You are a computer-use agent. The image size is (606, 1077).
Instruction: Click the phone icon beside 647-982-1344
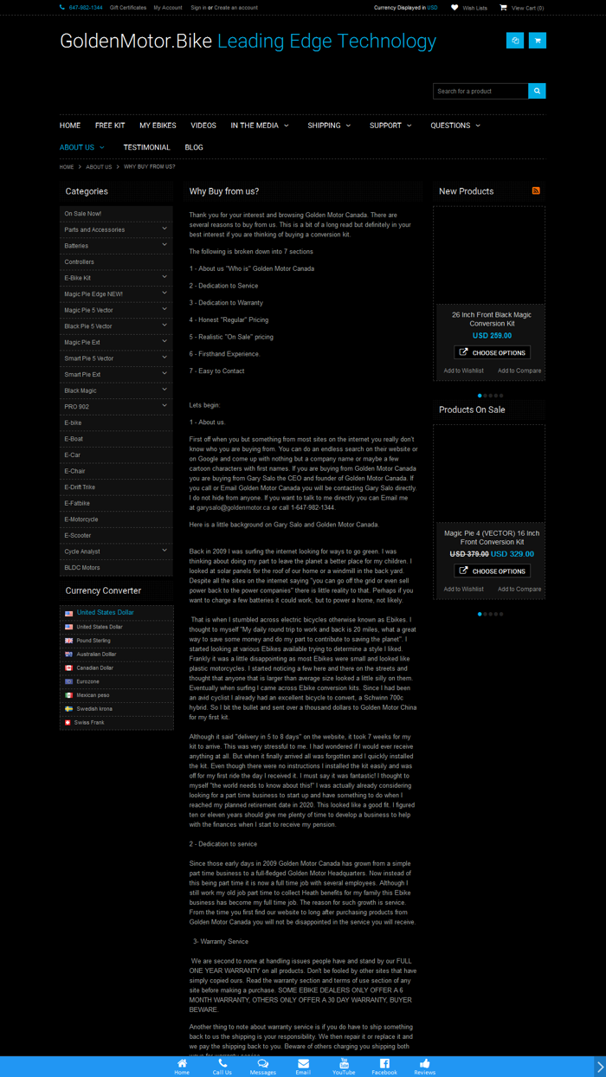tap(62, 7)
